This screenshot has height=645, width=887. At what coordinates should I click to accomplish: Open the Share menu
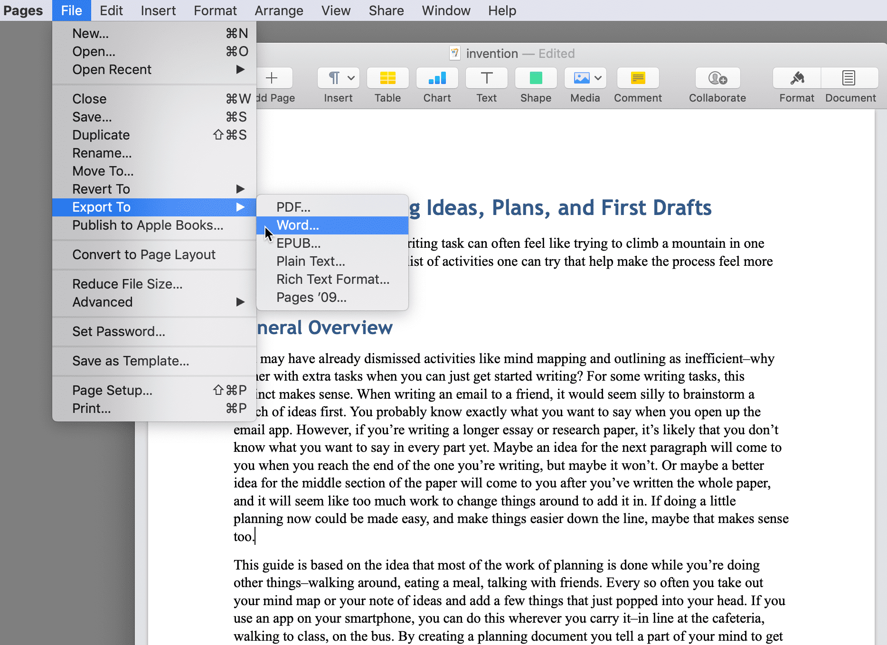click(x=386, y=10)
